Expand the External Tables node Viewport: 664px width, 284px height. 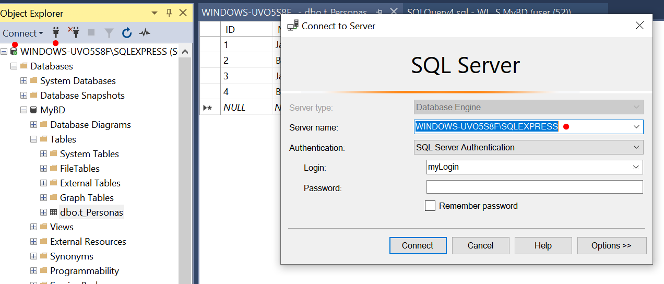[x=43, y=183]
